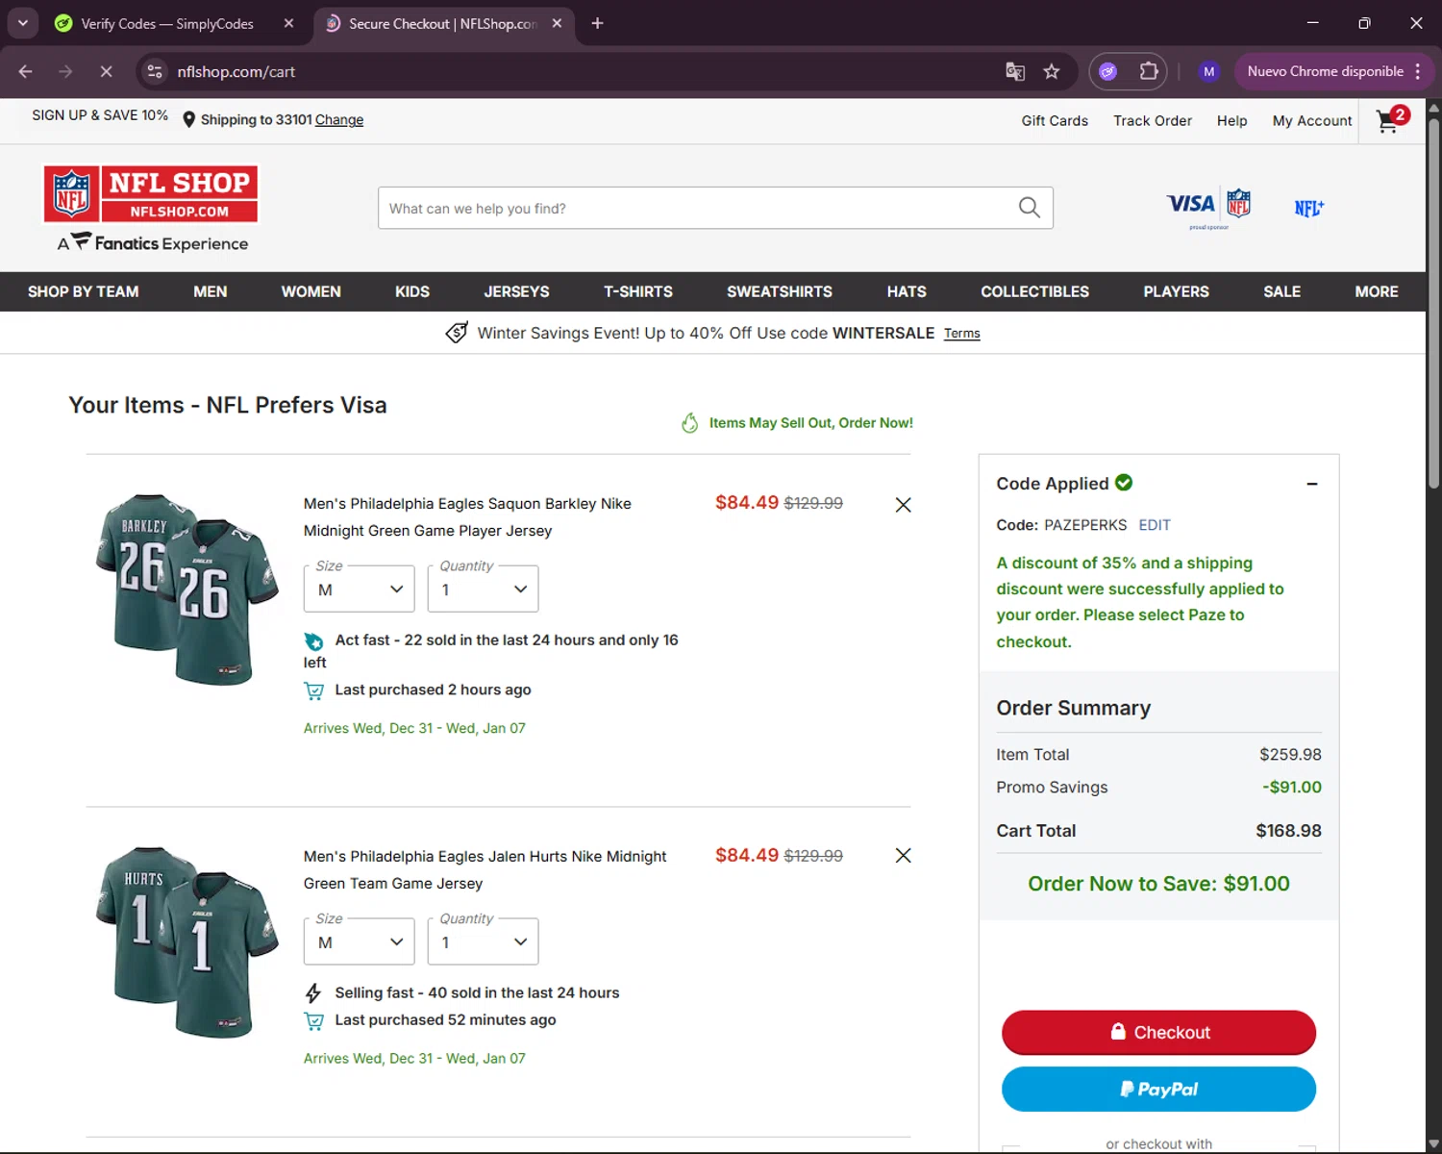Pay with the PayPal button
The image size is (1442, 1154).
pos(1158,1089)
